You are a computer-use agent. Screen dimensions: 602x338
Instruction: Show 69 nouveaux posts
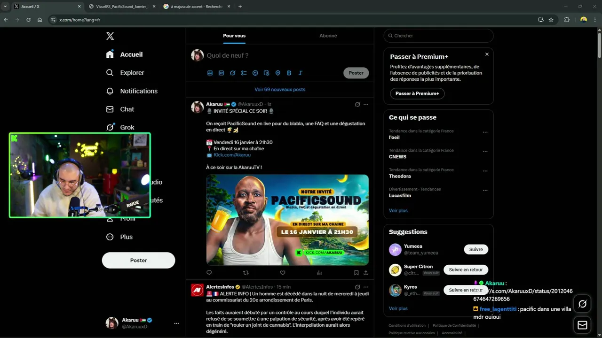pos(280,89)
